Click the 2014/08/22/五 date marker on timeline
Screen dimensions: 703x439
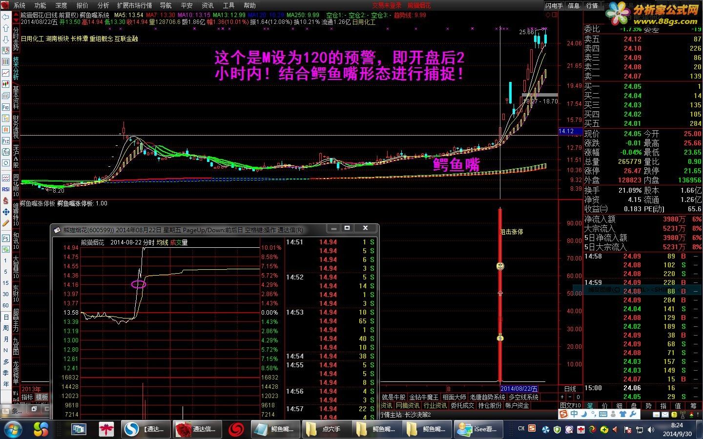pos(519,389)
